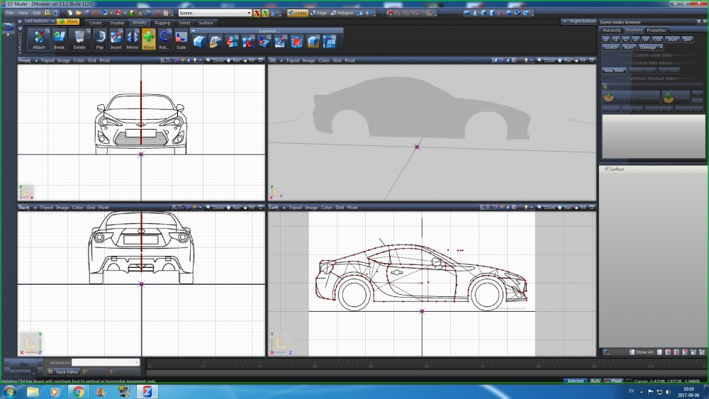
Task: Open the Front viewport view dropdown arrow
Action: coord(35,60)
